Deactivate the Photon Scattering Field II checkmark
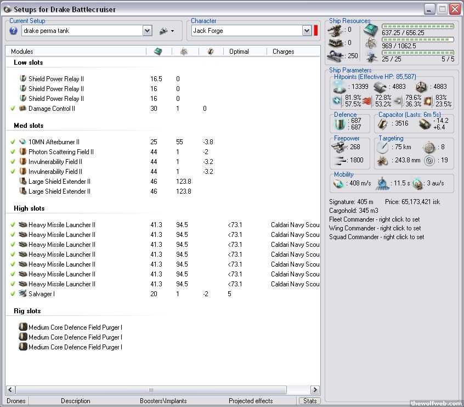 13,152
